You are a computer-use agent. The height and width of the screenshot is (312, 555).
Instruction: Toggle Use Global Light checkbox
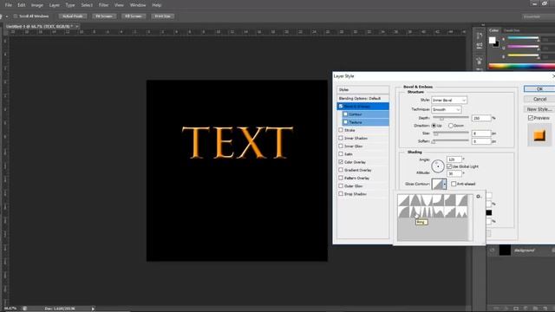click(x=449, y=166)
